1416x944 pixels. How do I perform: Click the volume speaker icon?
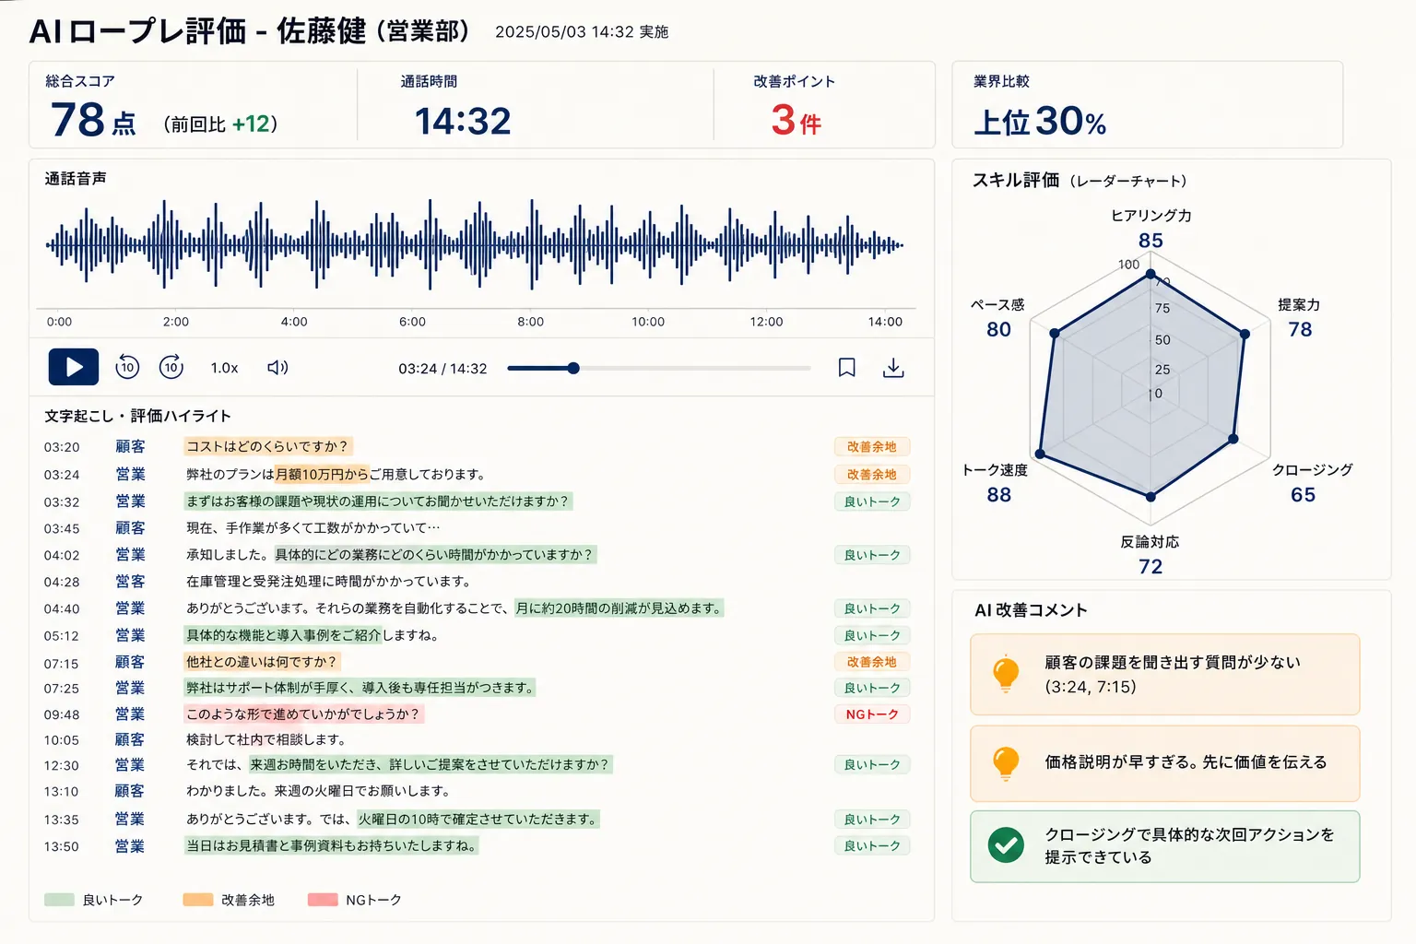click(277, 368)
